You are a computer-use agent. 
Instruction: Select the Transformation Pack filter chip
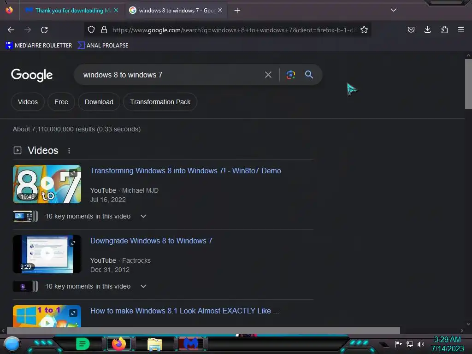tap(160, 102)
